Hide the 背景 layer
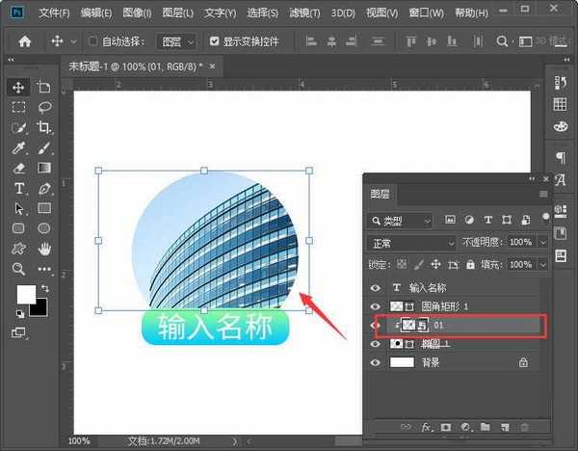578x451 pixels. point(376,362)
